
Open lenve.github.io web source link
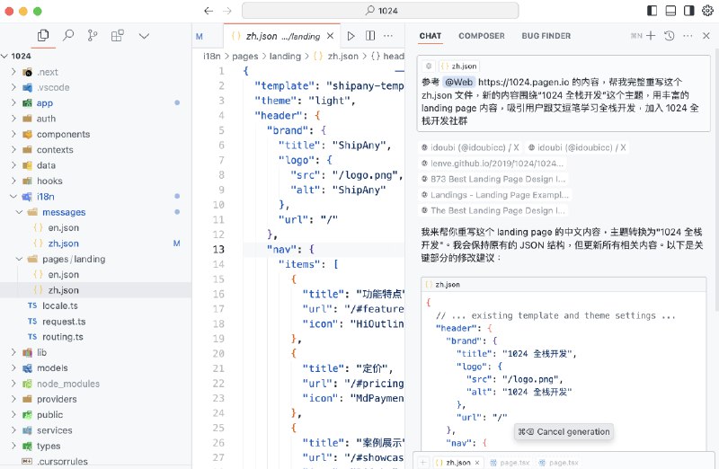tap(493, 163)
